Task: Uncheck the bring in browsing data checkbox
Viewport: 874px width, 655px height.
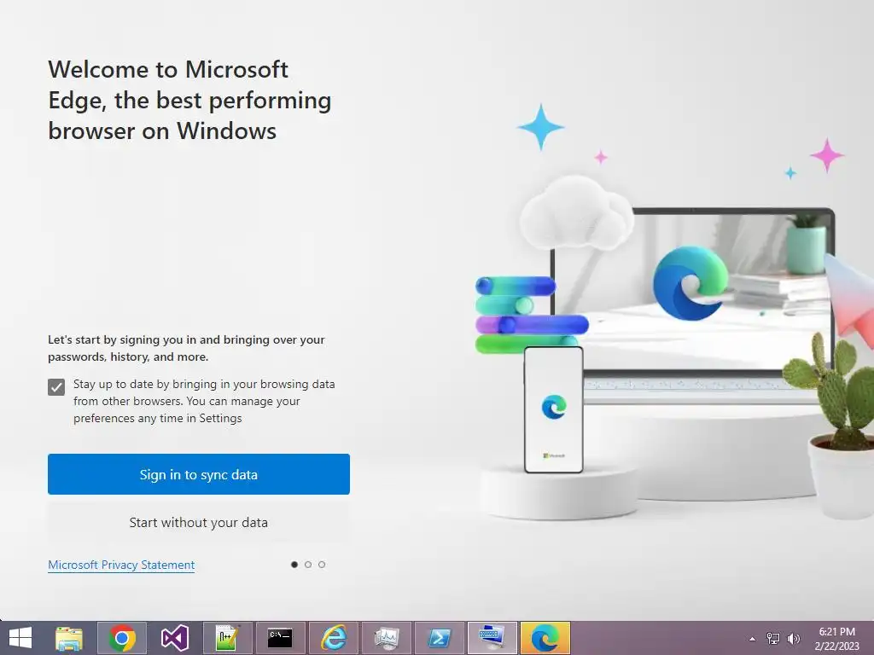Action: pyautogui.click(x=56, y=387)
